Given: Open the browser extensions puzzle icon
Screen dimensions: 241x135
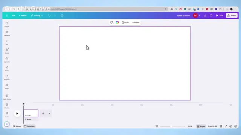Looking at the screenshot, I should pyautogui.click(x=220, y=9).
